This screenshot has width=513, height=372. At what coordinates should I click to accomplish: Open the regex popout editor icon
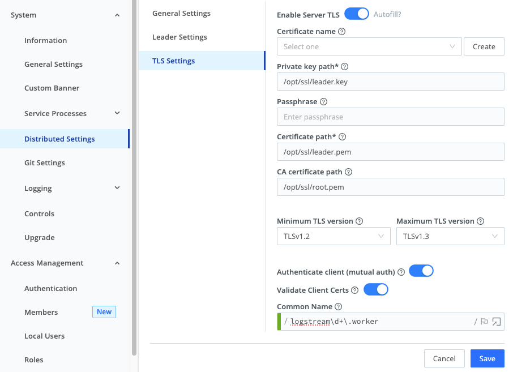pyautogui.click(x=496, y=321)
